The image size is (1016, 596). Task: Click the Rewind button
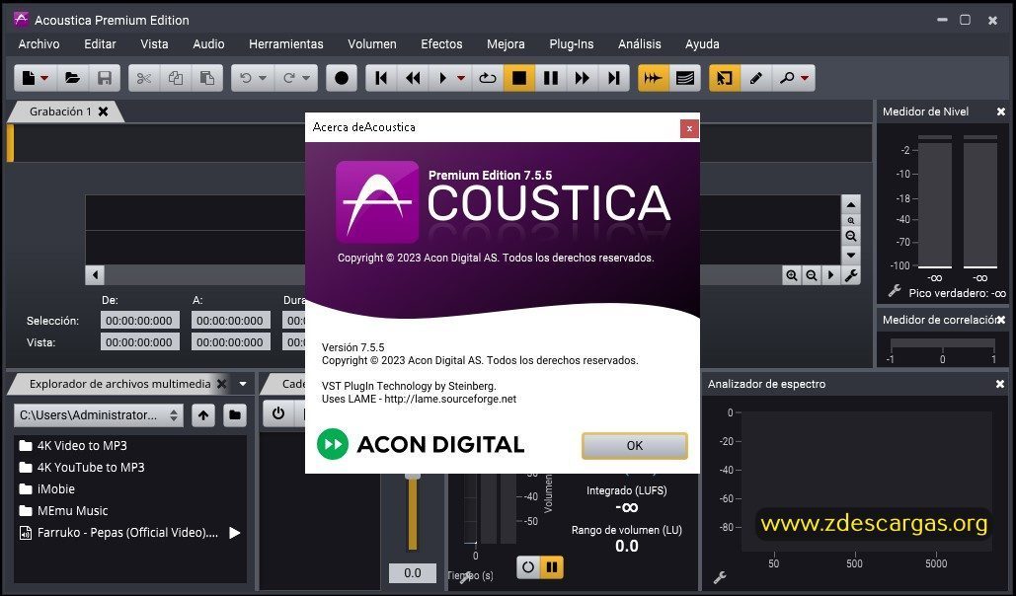tap(413, 78)
